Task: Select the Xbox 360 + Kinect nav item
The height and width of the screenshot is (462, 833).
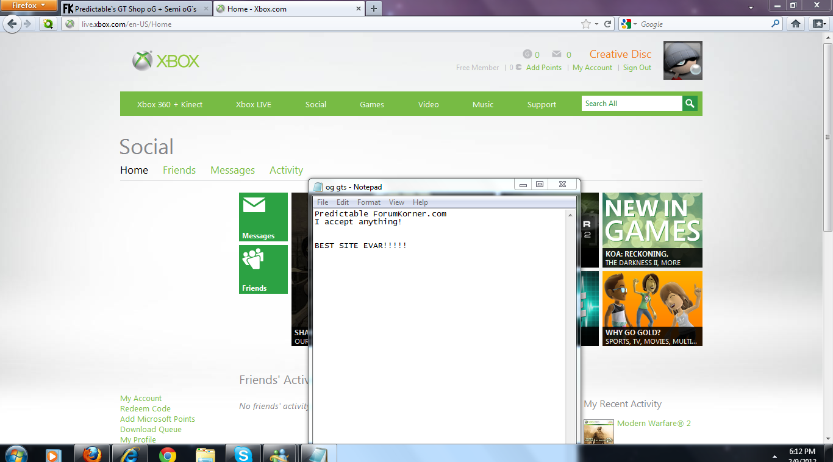Action: [x=170, y=104]
